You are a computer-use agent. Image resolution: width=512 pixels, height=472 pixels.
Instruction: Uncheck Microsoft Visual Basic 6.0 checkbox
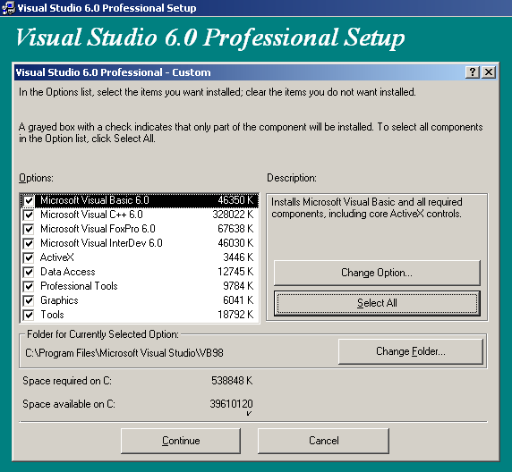point(29,200)
